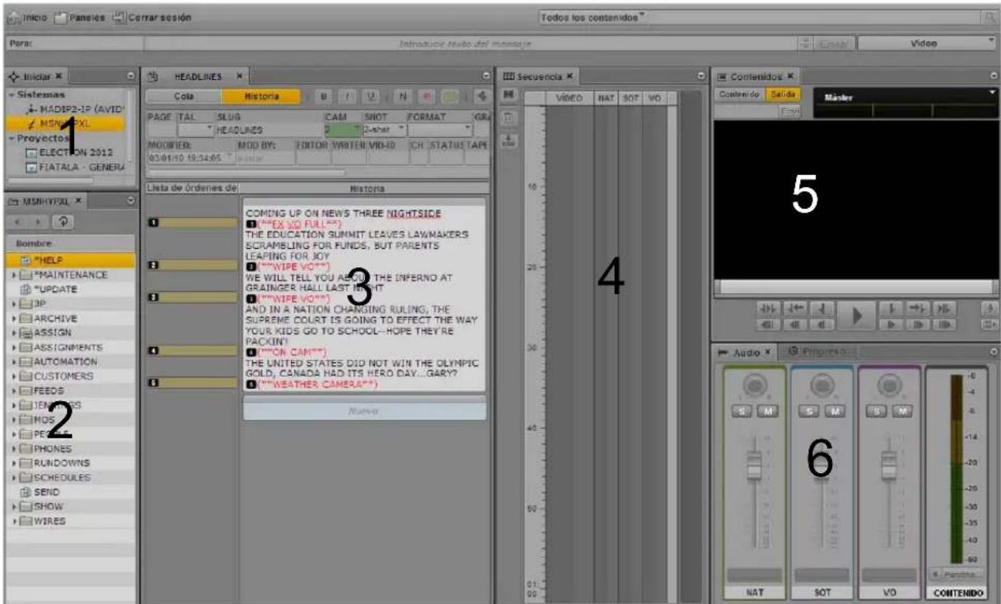
Task: Open the Iniciar panel options menu icon
Action: click(x=131, y=76)
